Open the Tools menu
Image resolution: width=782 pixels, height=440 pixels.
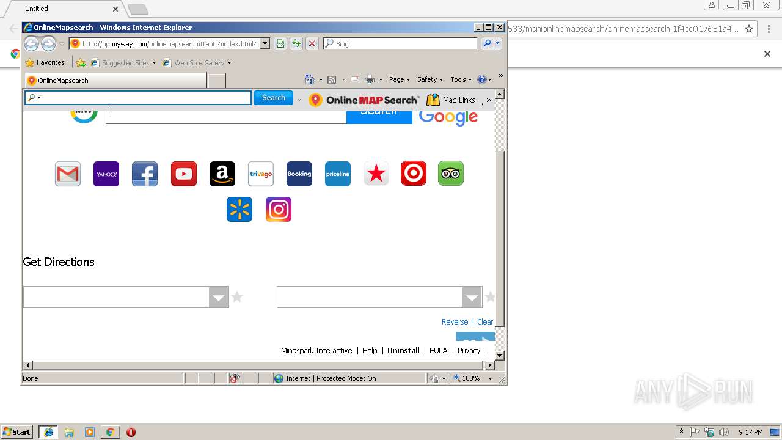461,79
